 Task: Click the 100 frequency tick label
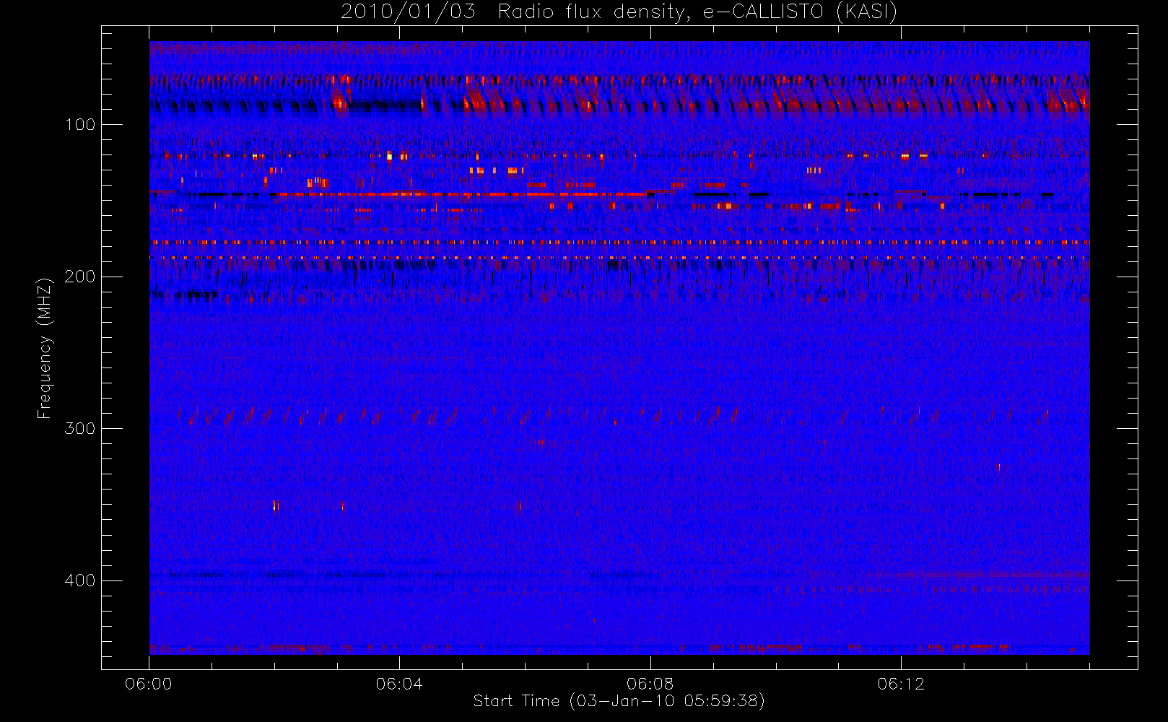click(80, 125)
